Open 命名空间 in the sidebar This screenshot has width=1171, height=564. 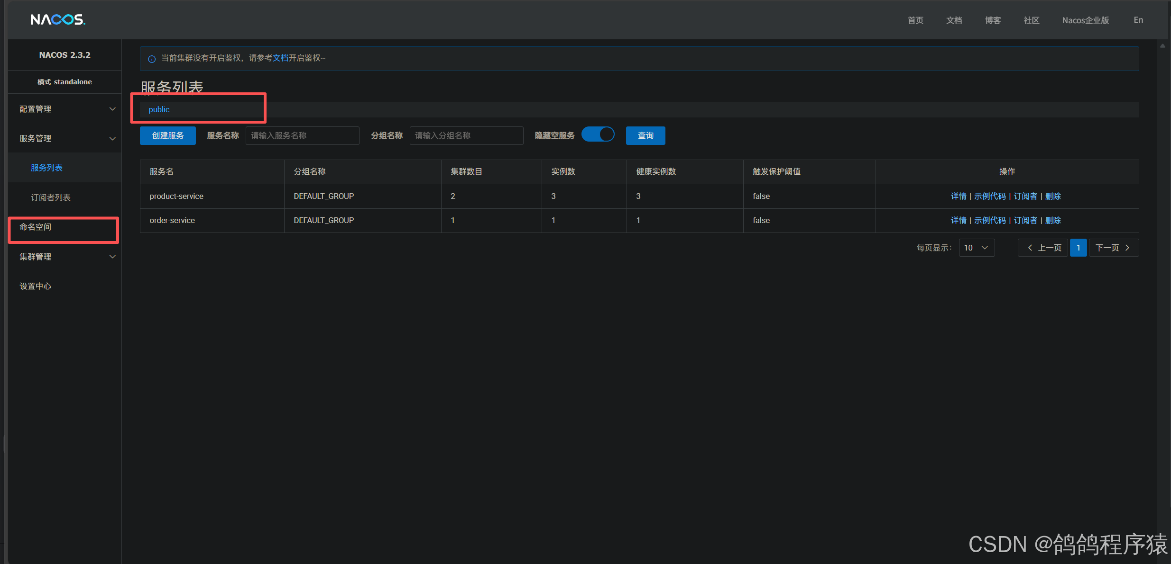[x=36, y=227]
